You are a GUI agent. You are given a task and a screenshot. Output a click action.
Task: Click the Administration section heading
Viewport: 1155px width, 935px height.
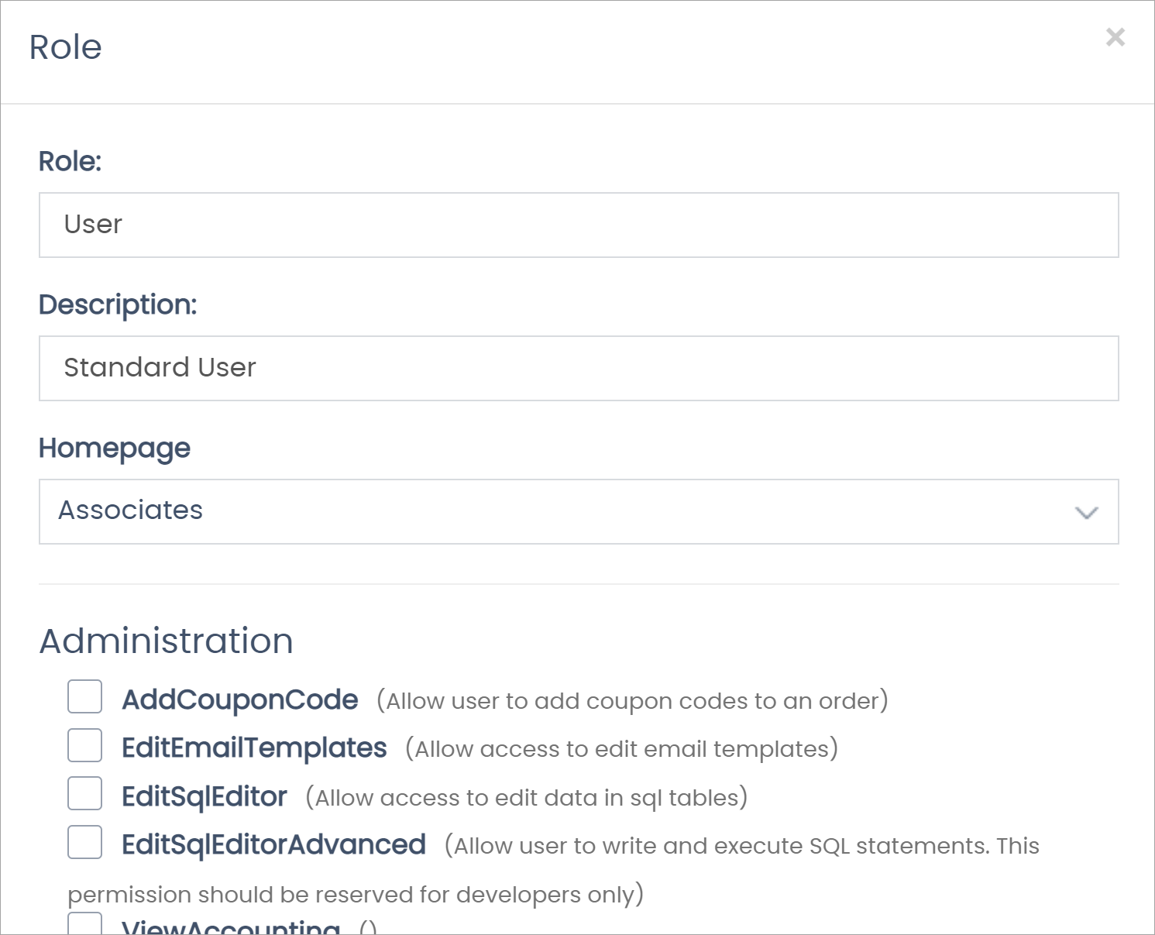click(x=166, y=641)
